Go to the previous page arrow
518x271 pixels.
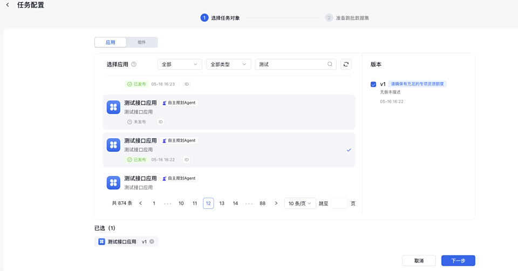[x=140, y=204]
